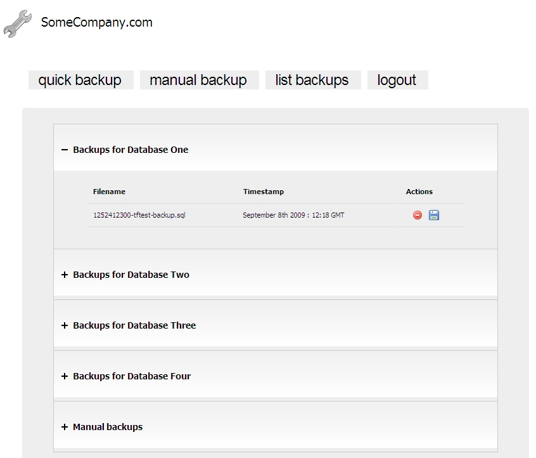Click the SomeCompany.com site title

96,22
